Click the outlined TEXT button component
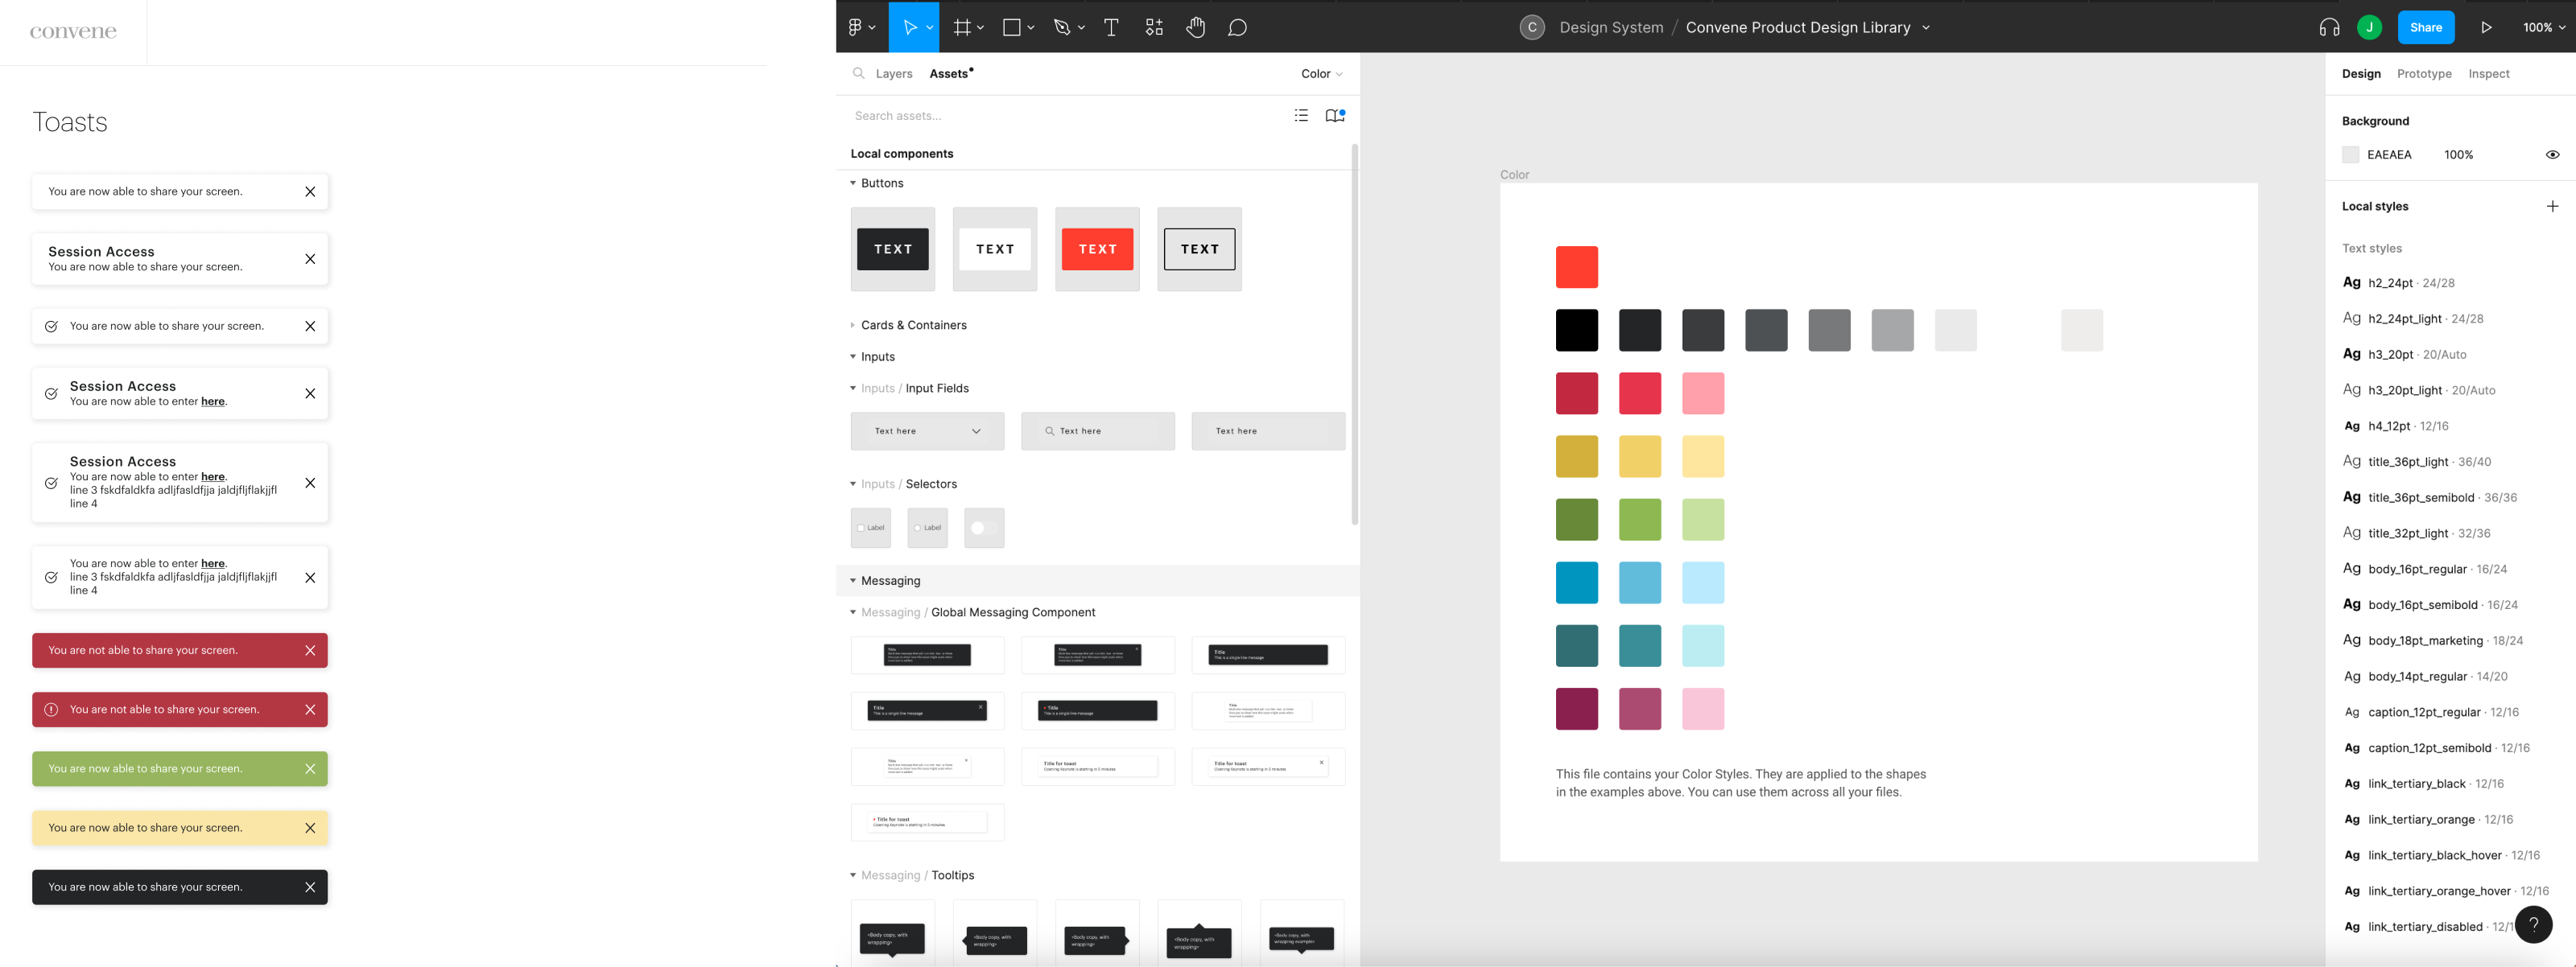This screenshot has height=967, width=2576. 1199,249
